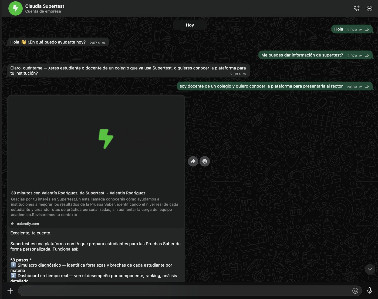
Task: Open the emoji picker in message box
Action: pos(355,291)
